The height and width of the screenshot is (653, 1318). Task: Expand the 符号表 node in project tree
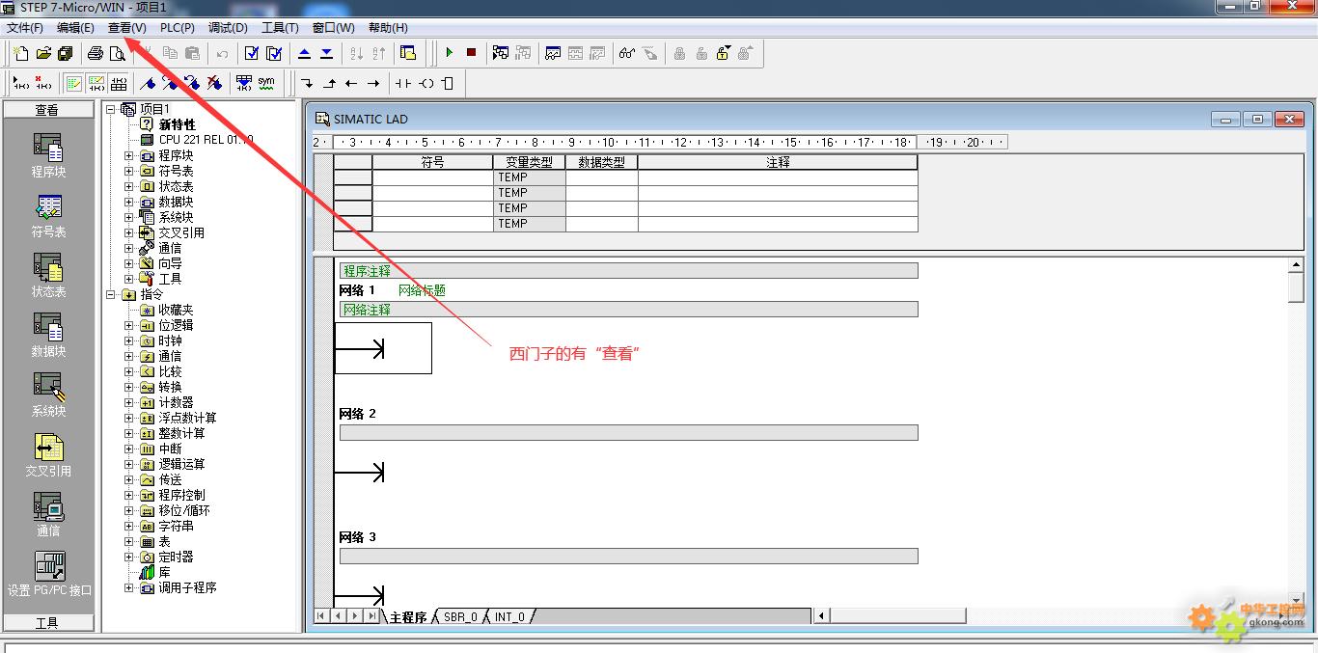129,171
